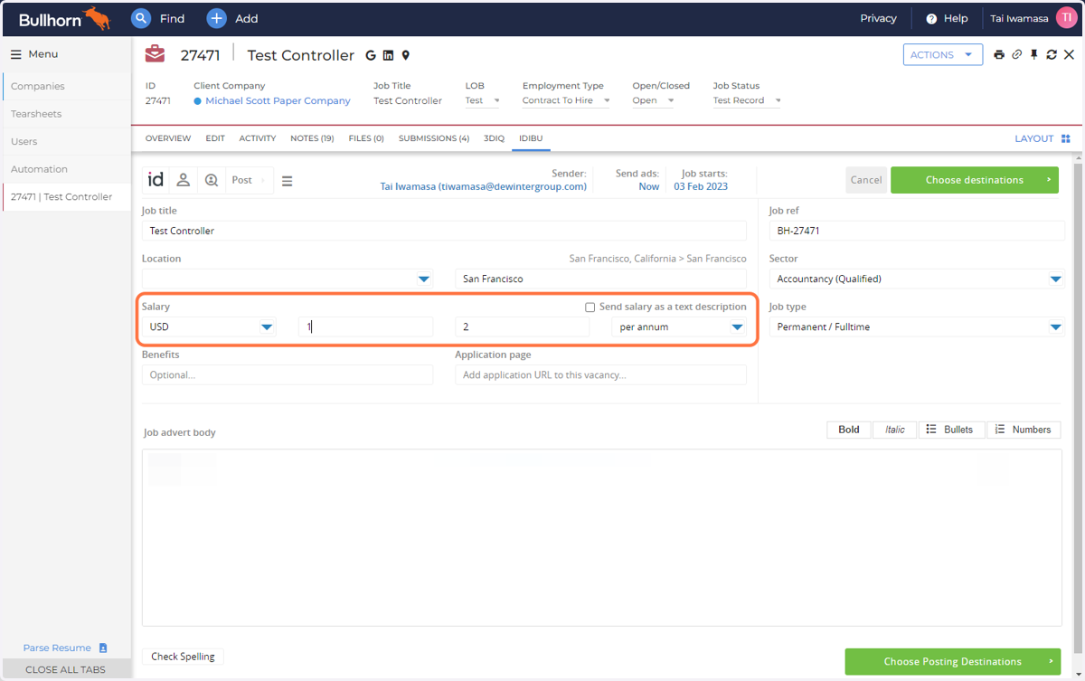Click the green Choose destinations button
1085x681 pixels.
click(x=974, y=180)
